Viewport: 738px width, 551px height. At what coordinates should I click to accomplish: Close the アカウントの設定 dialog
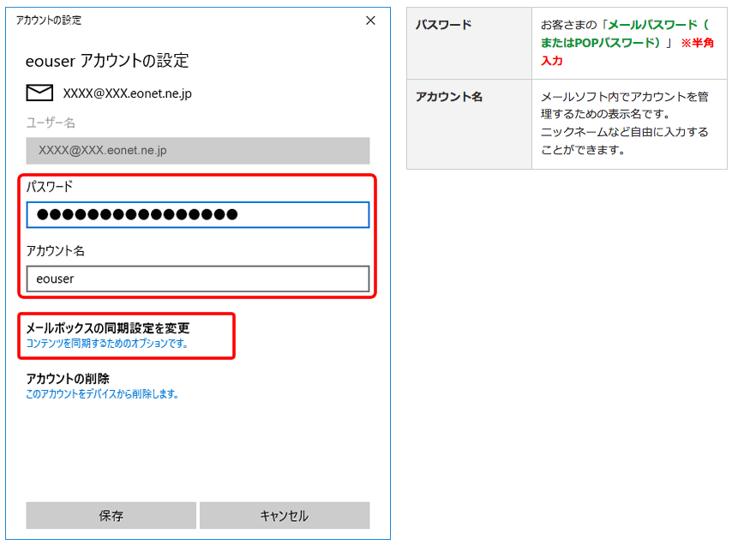[370, 21]
